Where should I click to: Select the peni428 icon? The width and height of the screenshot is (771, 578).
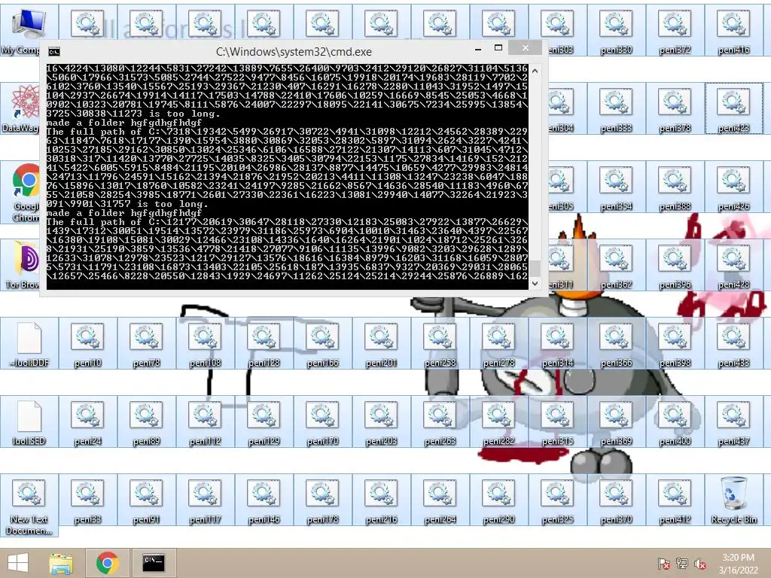(733, 266)
